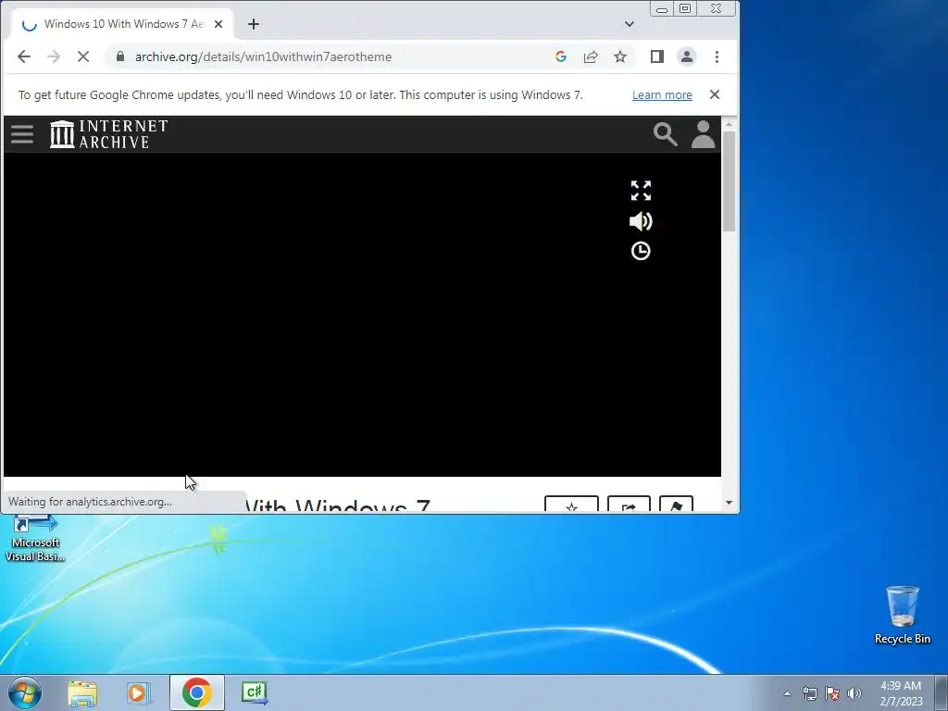Open the network tray icon
Screen dimensions: 948x711
[809, 693]
